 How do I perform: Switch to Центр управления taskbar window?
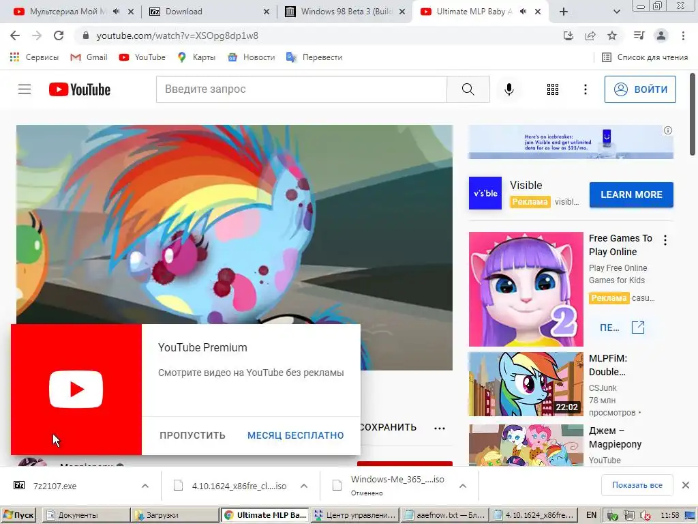(x=354, y=515)
